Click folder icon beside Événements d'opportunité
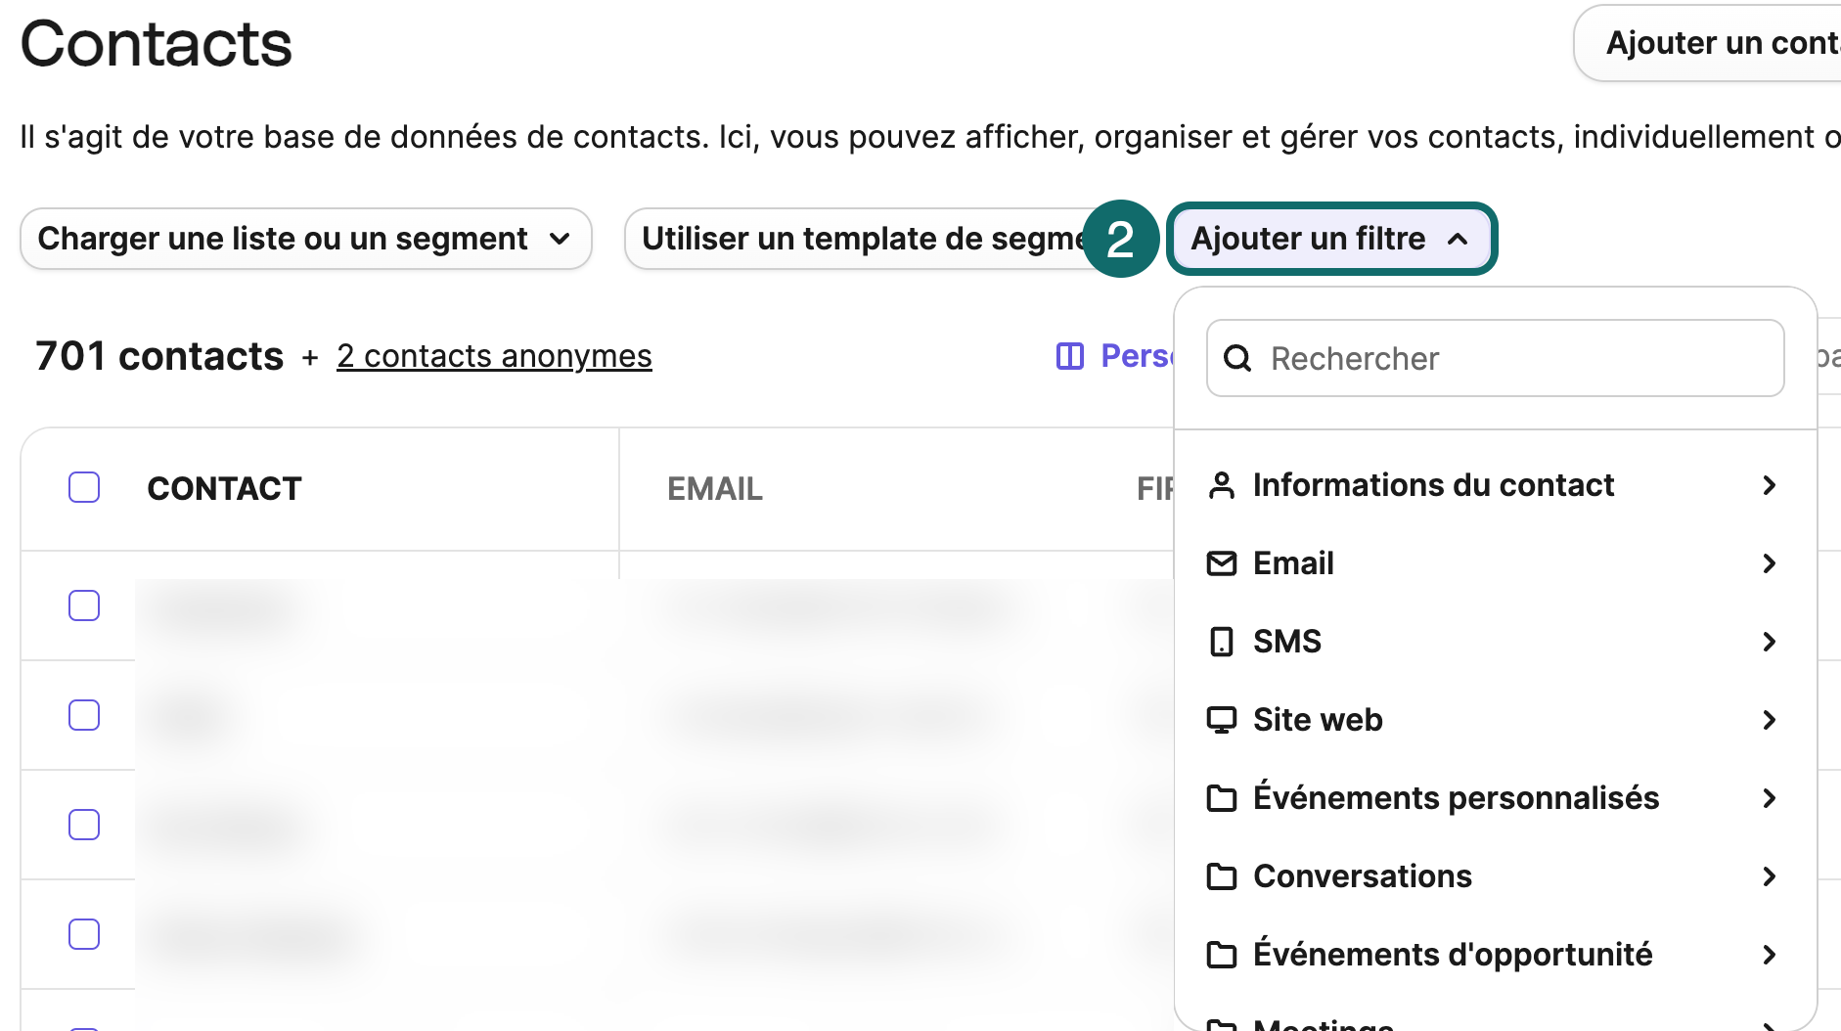 pos(1221,955)
